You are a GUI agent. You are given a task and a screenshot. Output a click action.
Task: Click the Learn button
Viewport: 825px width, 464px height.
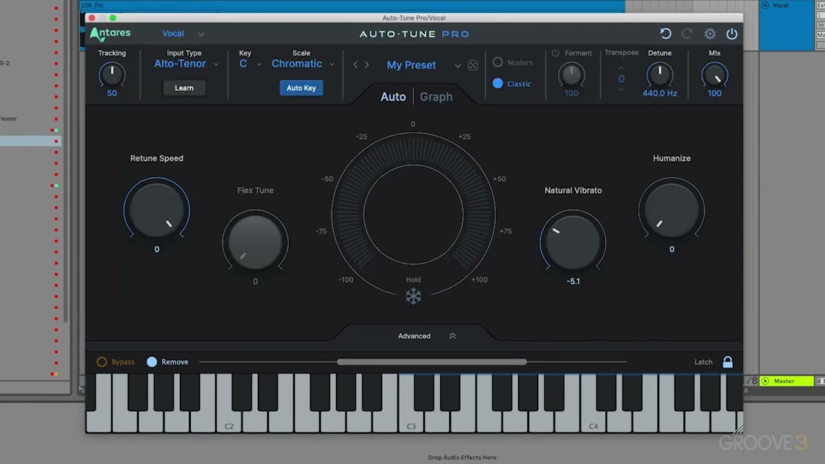point(184,88)
